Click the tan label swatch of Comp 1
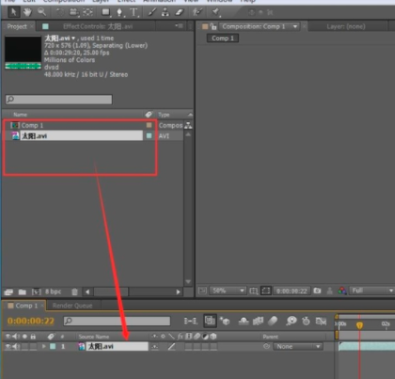This screenshot has height=379, width=395. coord(149,125)
